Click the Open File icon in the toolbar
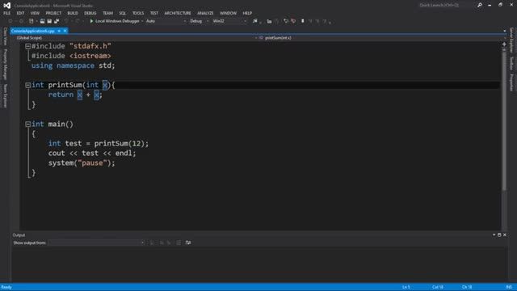Screen dimensions: 517x291 tap(42, 21)
